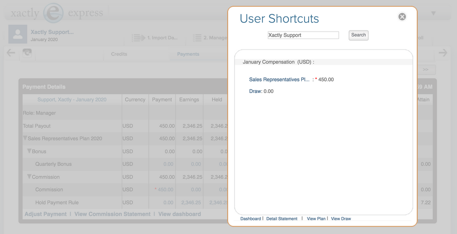
Task: Open the View Draw link
Action: pyautogui.click(x=341, y=218)
